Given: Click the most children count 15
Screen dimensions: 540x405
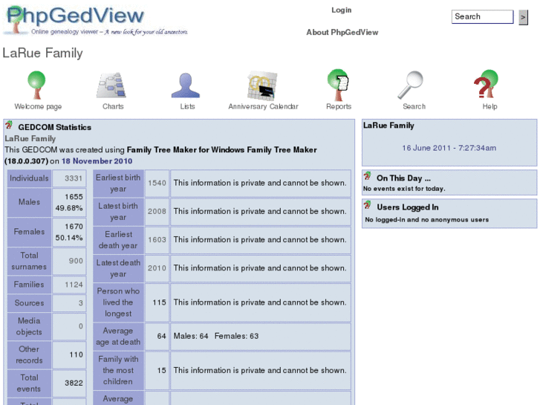Looking at the screenshot, I should click(x=161, y=371).
